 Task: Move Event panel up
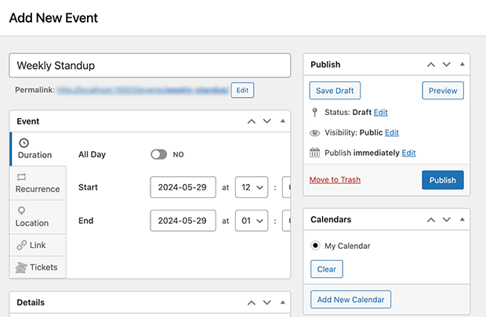point(252,121)
